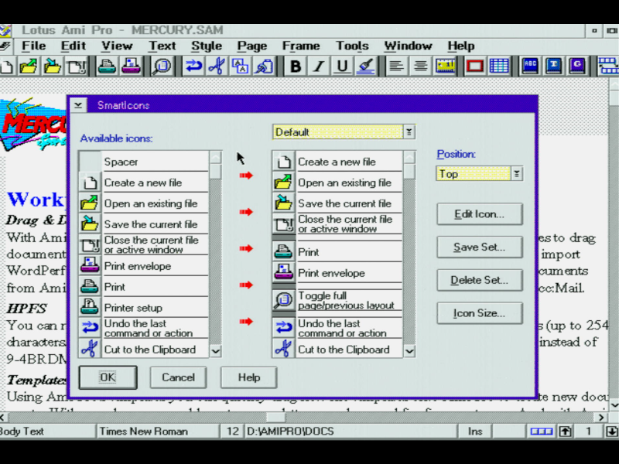Click the T thesaurus toolbar icon

tap(553, 67)
